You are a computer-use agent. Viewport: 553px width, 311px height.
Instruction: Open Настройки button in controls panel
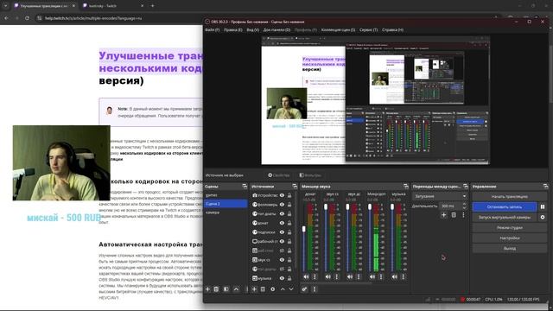click(509, 238)
